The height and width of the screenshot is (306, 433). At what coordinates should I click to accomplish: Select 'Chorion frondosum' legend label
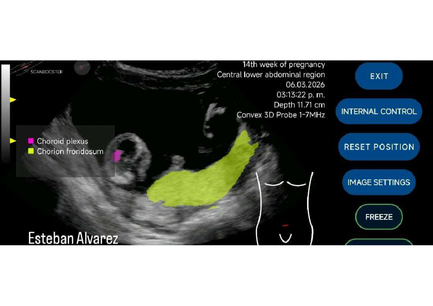(70, 151)
